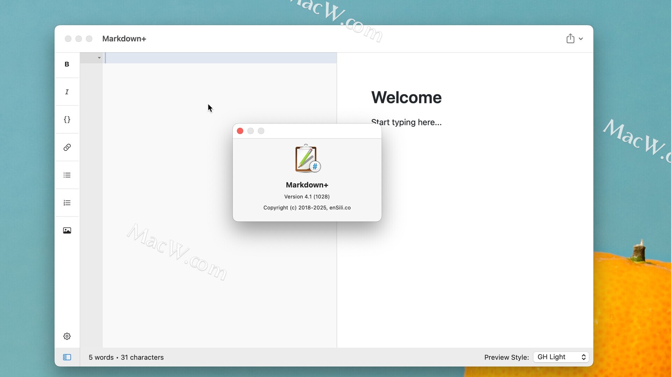
Task: Insert an image with the picture icon
Action: (x=67, y=230)
